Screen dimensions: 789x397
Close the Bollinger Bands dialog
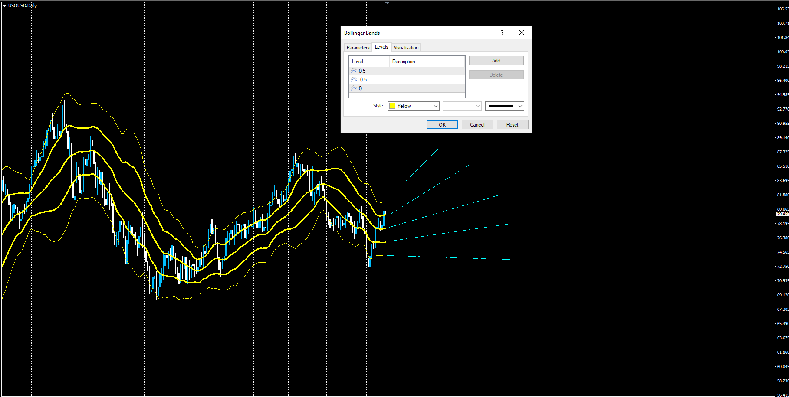[x=522, y=33]
